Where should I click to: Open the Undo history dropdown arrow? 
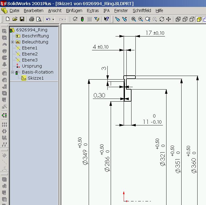tap(53, 19)
